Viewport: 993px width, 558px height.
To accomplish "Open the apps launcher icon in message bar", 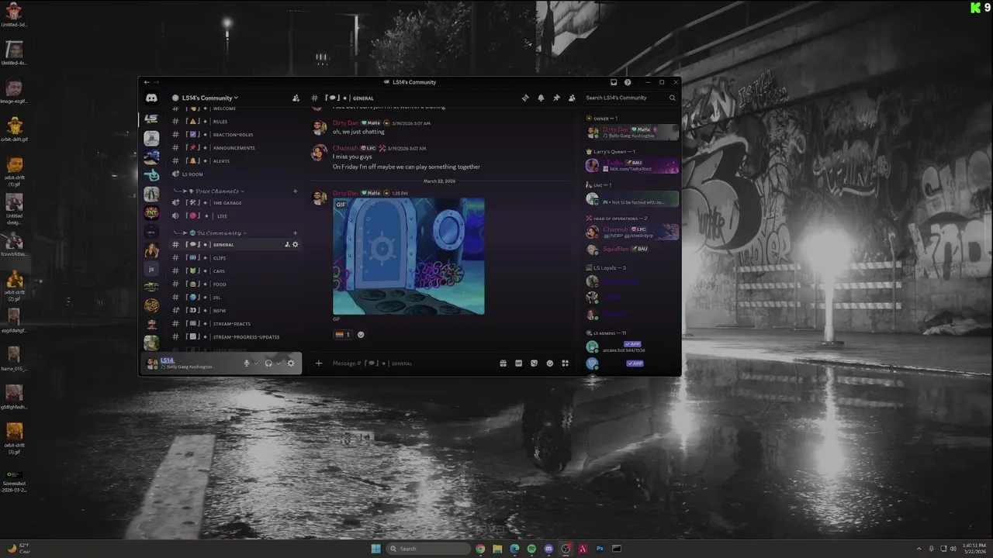I will pos(565,363).
